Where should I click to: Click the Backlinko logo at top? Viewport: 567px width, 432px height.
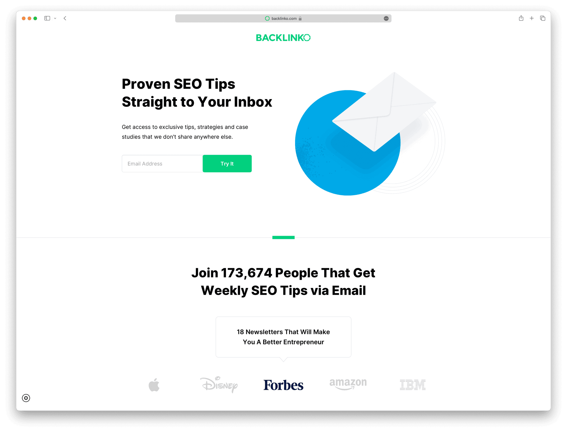point(283,38)
